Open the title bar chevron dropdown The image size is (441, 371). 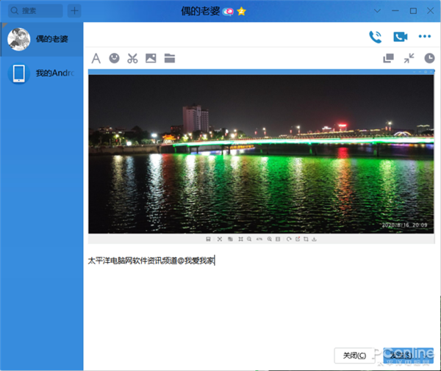point(378,11)
